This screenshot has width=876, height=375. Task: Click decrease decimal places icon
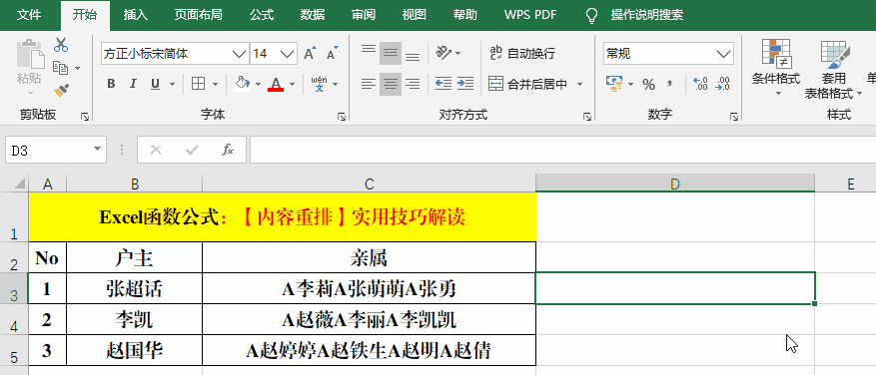tap(722, 84)
